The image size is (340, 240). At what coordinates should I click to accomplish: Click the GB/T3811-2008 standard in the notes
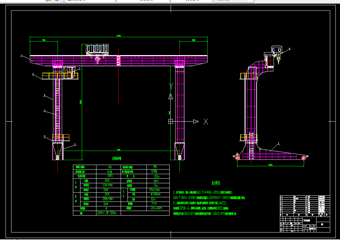(184, 198)
